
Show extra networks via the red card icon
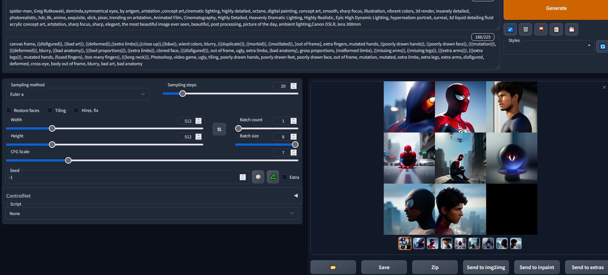pos(541,29)
